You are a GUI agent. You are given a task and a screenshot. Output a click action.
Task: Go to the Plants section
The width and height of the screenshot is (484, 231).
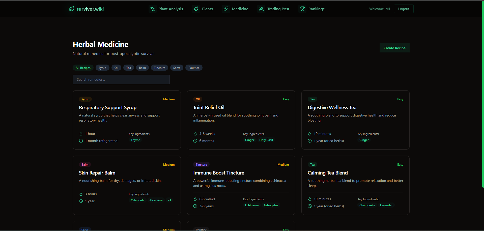pyautogui.click(x=203, y=9)
